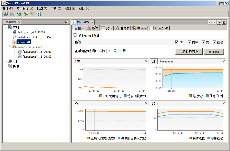
Task: Click the orange 实时线程 legend swatch
Action: (x=190, y=138)
